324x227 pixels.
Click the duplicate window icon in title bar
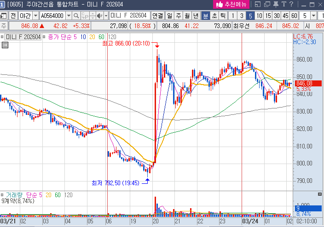coord(267,4)
